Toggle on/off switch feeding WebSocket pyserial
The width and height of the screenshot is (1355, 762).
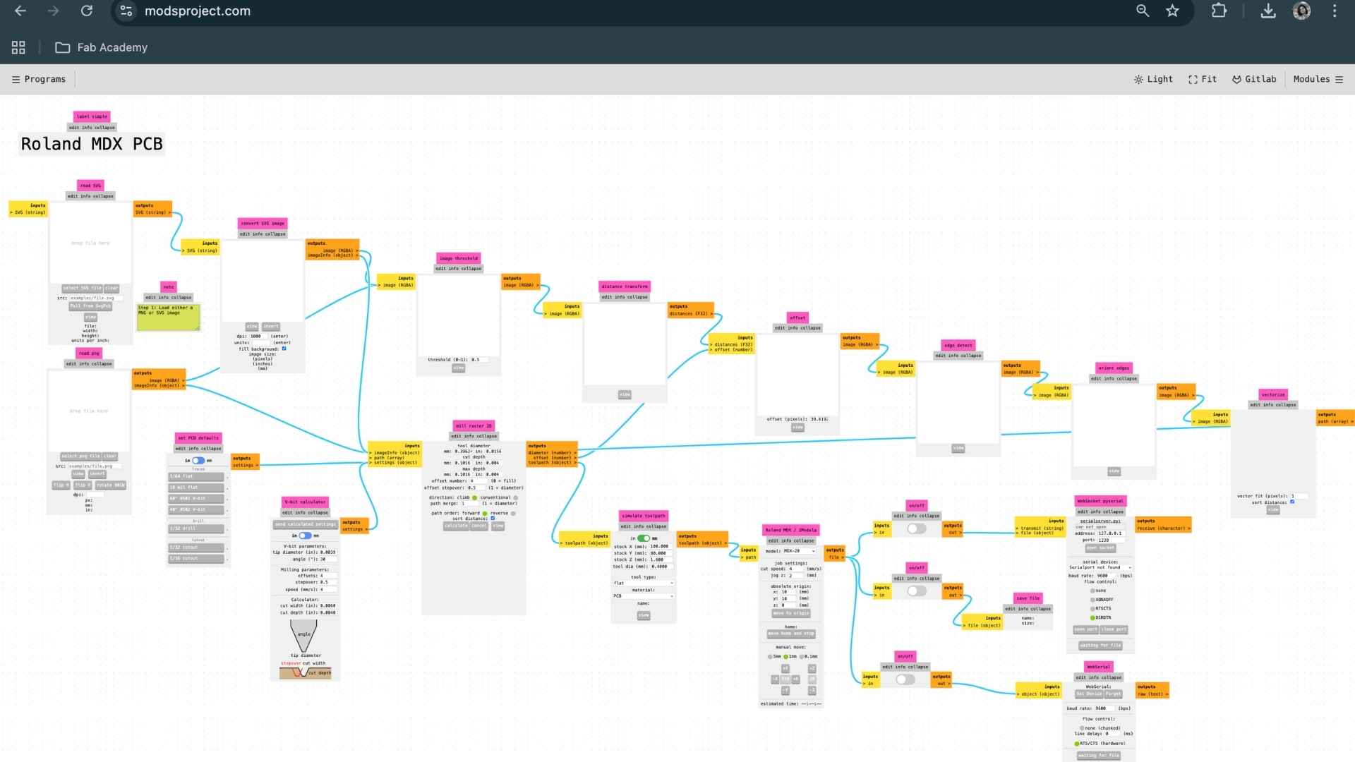coord(916,528)
